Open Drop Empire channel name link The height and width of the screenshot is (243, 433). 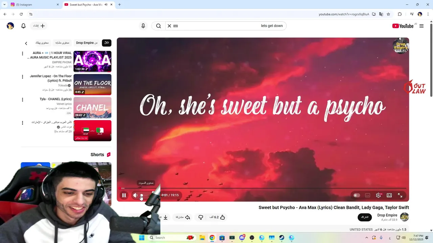point(387,215)
